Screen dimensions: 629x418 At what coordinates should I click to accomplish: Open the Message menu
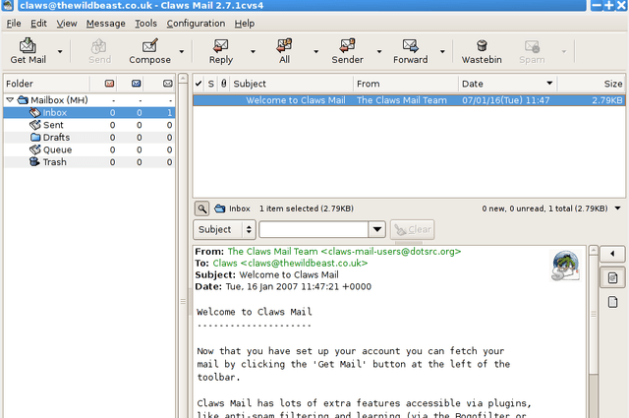[x=105, y=24]
